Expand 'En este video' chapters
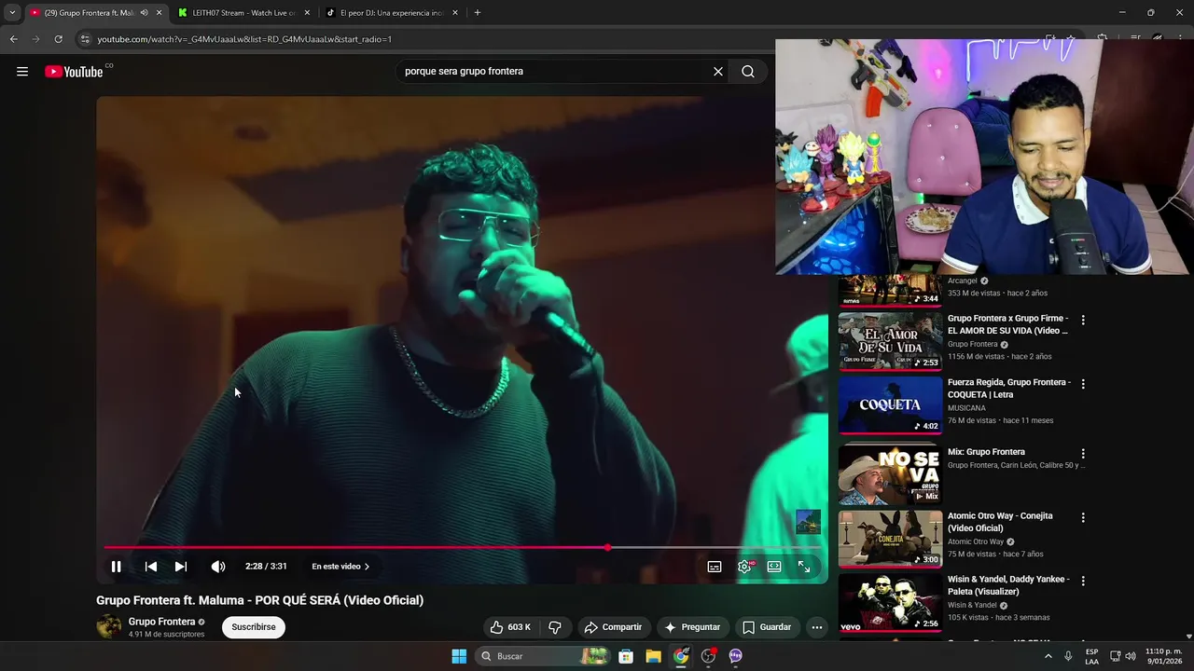The height and width of the screenshot is (671, 1194). point(341,567)
